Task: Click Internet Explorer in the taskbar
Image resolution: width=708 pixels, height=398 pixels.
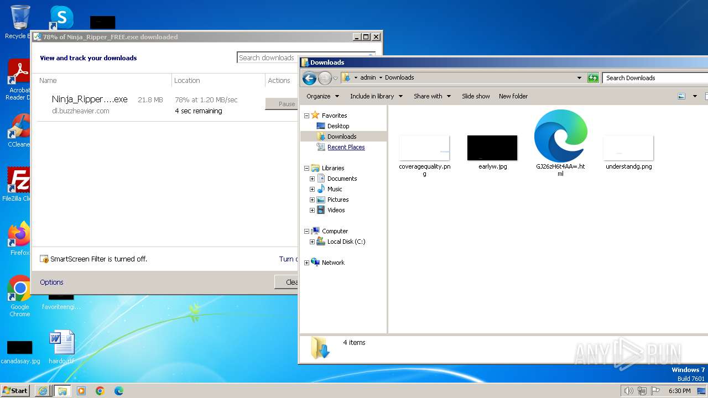Action: [43, 391]
